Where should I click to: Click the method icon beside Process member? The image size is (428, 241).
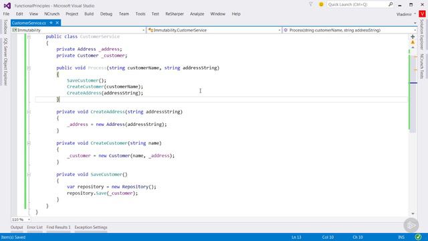click(x=286, y=30)
